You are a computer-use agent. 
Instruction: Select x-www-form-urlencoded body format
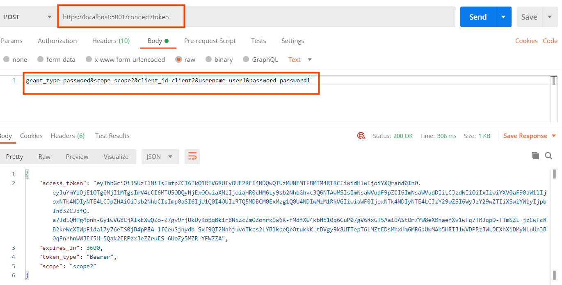click(x=125, y=59)
